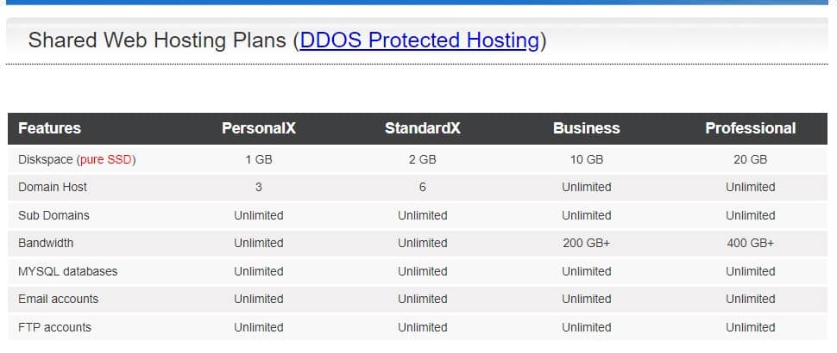Click the Bandwidth row label

[46, 244]
